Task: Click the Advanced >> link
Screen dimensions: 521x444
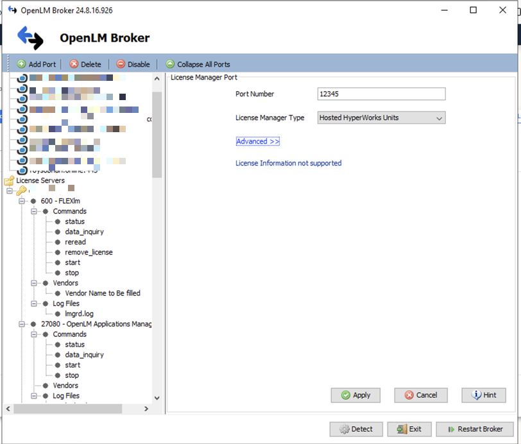Action: (x=257, y=141)
